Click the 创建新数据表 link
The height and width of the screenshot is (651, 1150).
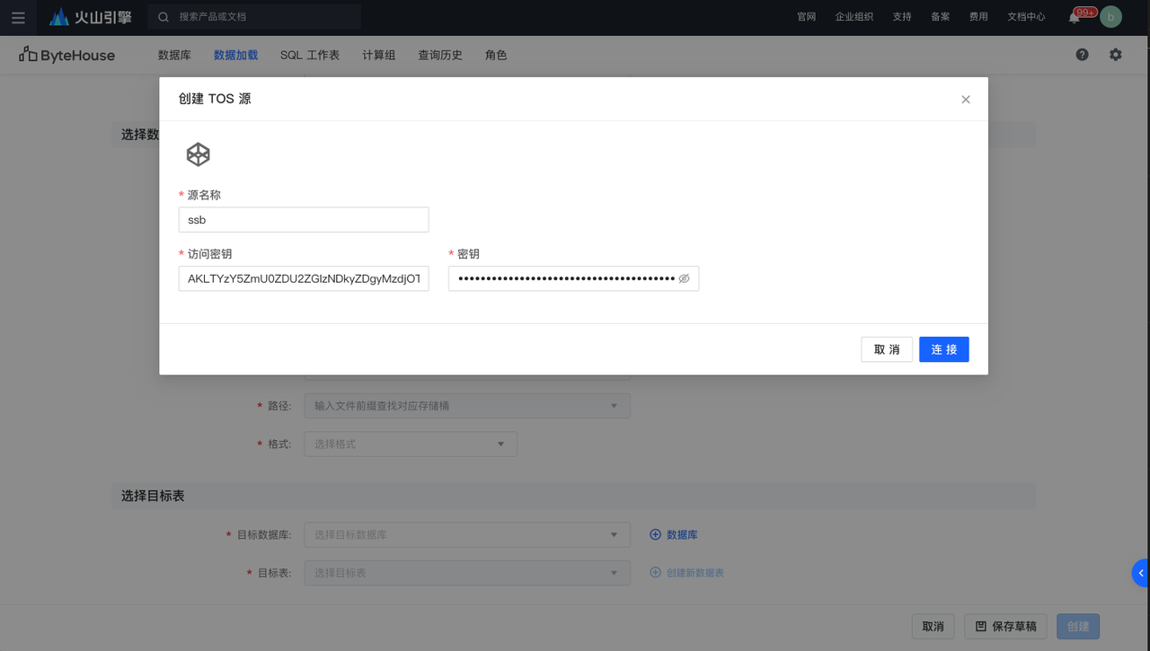695,573
